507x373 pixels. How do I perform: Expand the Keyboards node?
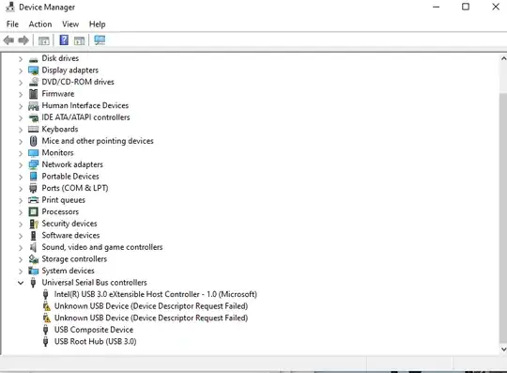21,130
